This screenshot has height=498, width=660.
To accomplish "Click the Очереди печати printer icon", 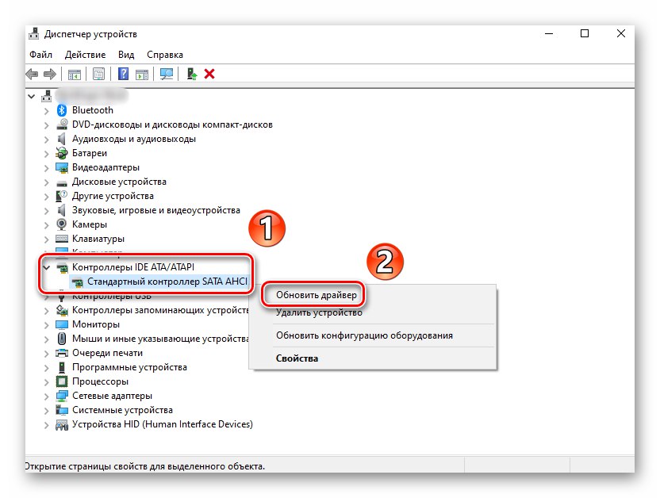I will tap(62, 353).
